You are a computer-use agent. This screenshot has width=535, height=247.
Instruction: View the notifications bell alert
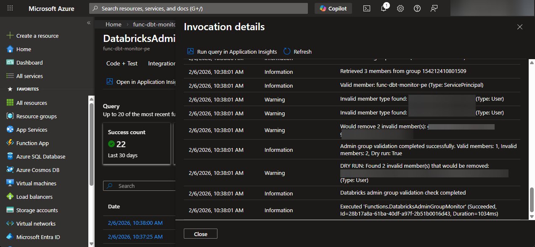pyautogui.click(x=383, y=8)
